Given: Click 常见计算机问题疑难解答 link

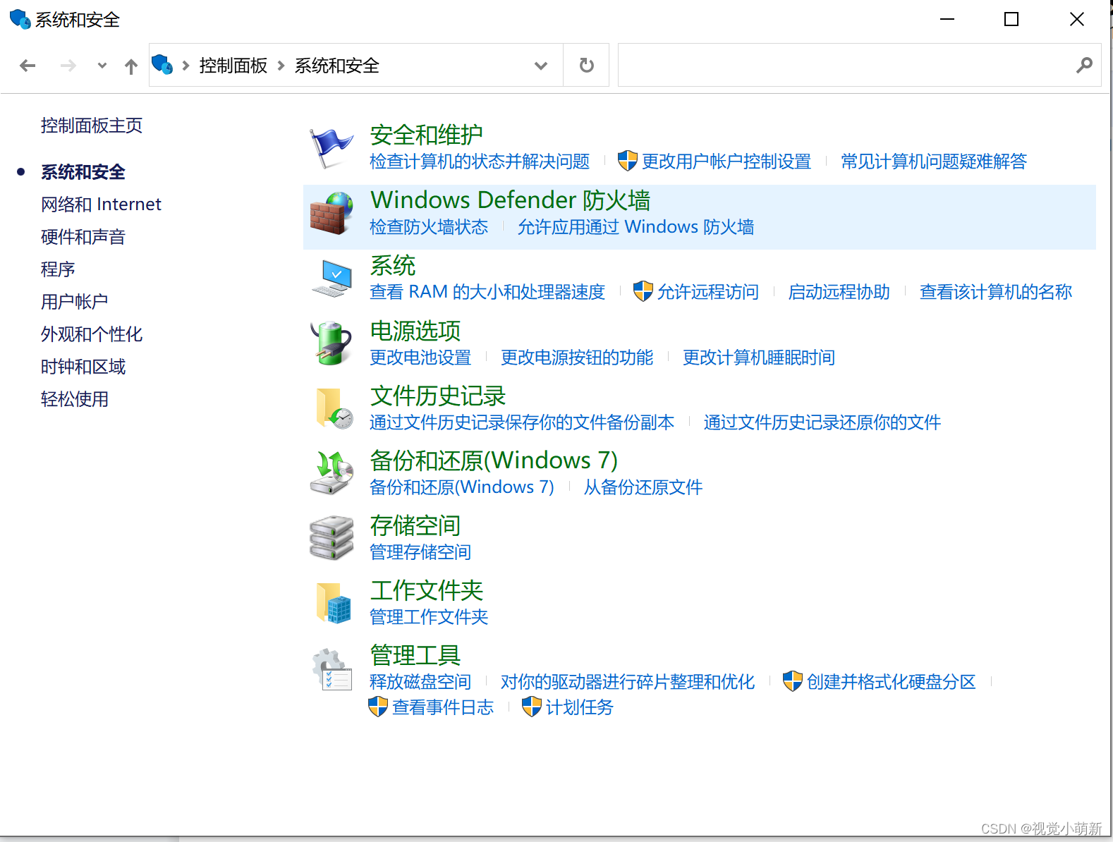Looking at the screenshot, I should [x=934, y=161].
